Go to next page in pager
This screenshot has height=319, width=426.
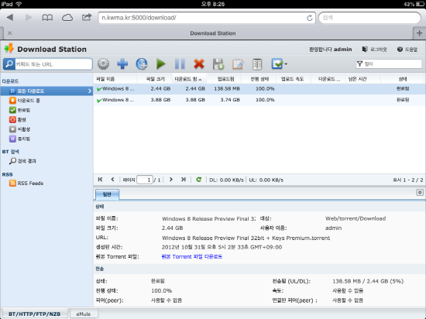point(171,180)
